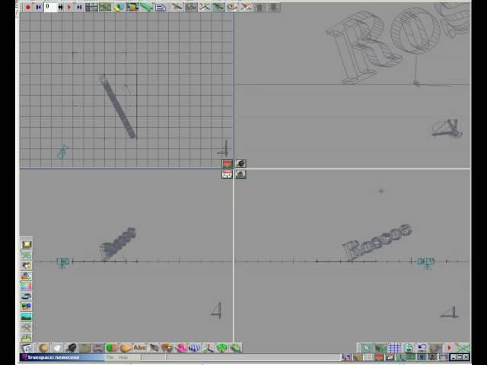
Task: Toggle the red front view icon at junction
Action: [x=228, y=174]
